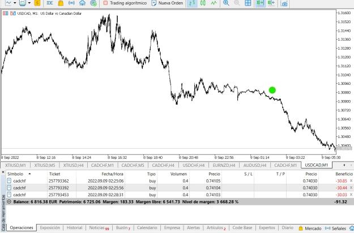The width and height of the screenshot is (354, 233).
Task: Open Mercado in the bottom bar
Action: point(310,228)
